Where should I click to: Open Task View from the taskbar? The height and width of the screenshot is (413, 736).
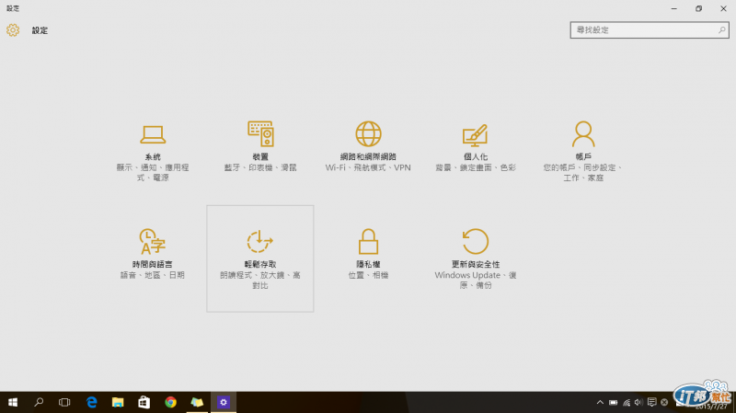tap(64, 402)
